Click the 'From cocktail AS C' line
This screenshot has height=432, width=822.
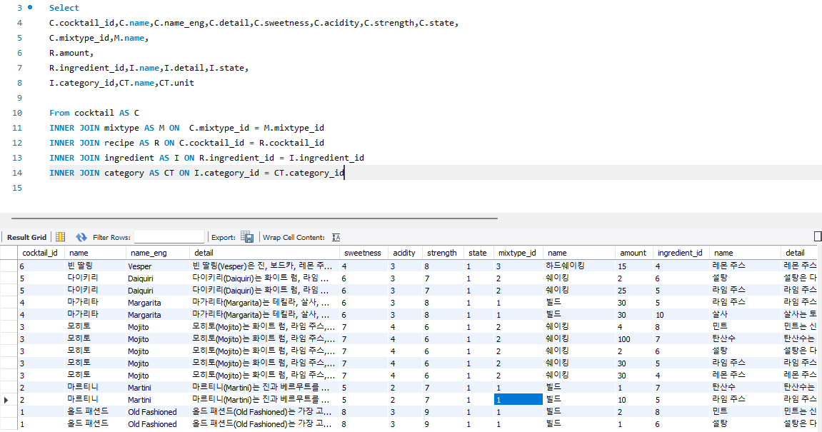[x=94, y=113]
